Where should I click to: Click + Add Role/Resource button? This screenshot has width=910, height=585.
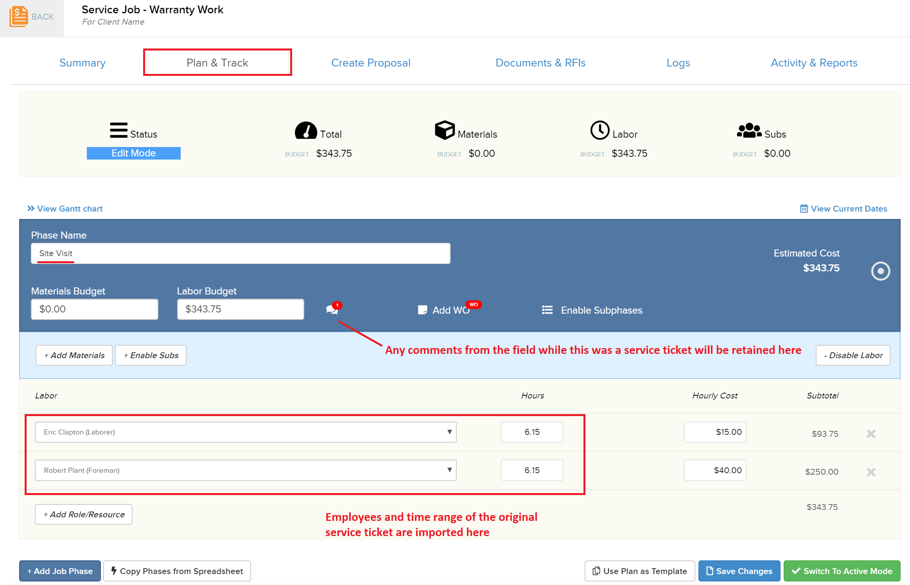(84, 514)
